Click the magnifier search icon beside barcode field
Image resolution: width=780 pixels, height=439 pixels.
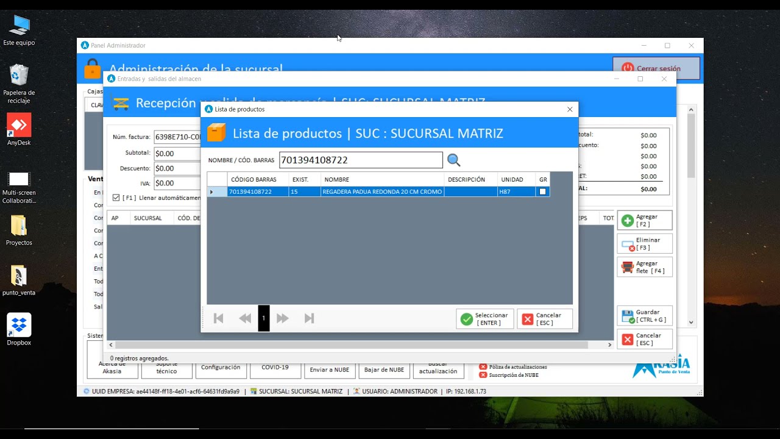(454, 160)
